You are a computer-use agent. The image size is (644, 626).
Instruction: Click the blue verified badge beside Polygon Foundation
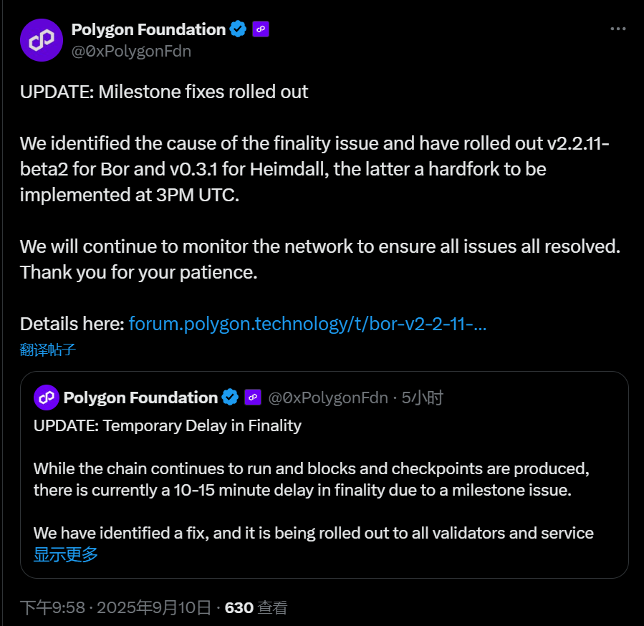238,29
